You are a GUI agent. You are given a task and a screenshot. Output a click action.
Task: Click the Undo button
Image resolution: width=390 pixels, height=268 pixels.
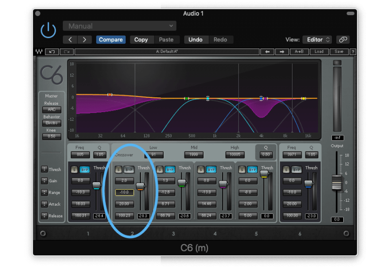click(x=195, y=40)
